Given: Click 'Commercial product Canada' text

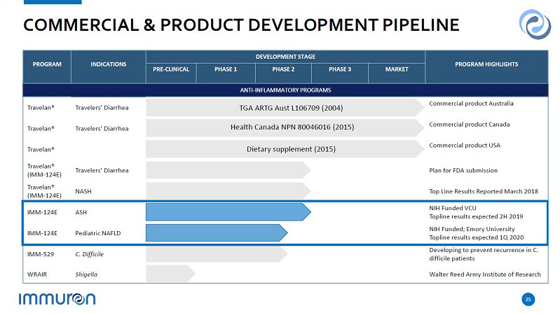Looking at the screenshot, I should (x=470, y=125).
